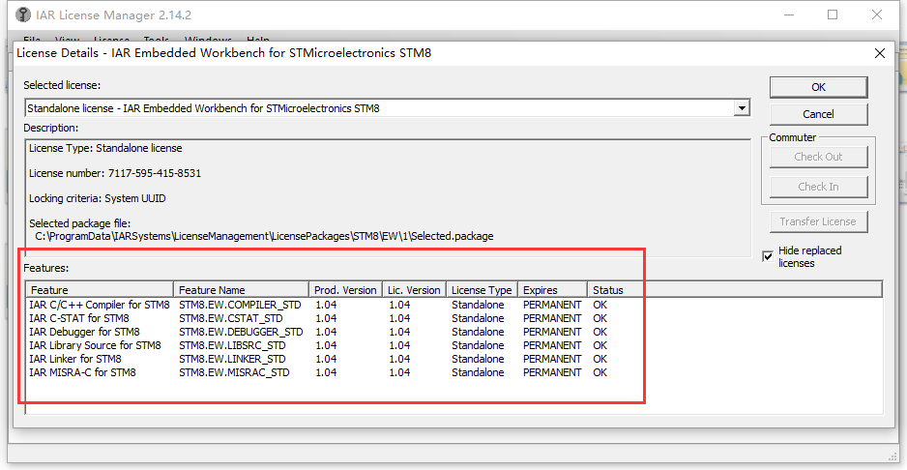Toggle the Hide replaced licenses checkbox
The width and height of the screenshot is (907, 470).
click(x=768, y=256)
